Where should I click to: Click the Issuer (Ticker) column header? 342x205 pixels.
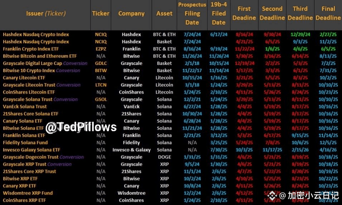click(x=46, y=13)
